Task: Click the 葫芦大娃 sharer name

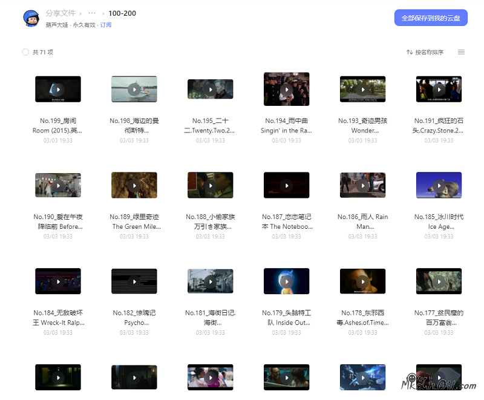Action: [x=57, y=25]
